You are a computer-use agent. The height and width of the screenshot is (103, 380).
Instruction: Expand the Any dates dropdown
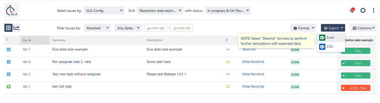pyautogui.click(x=128, y=28)
